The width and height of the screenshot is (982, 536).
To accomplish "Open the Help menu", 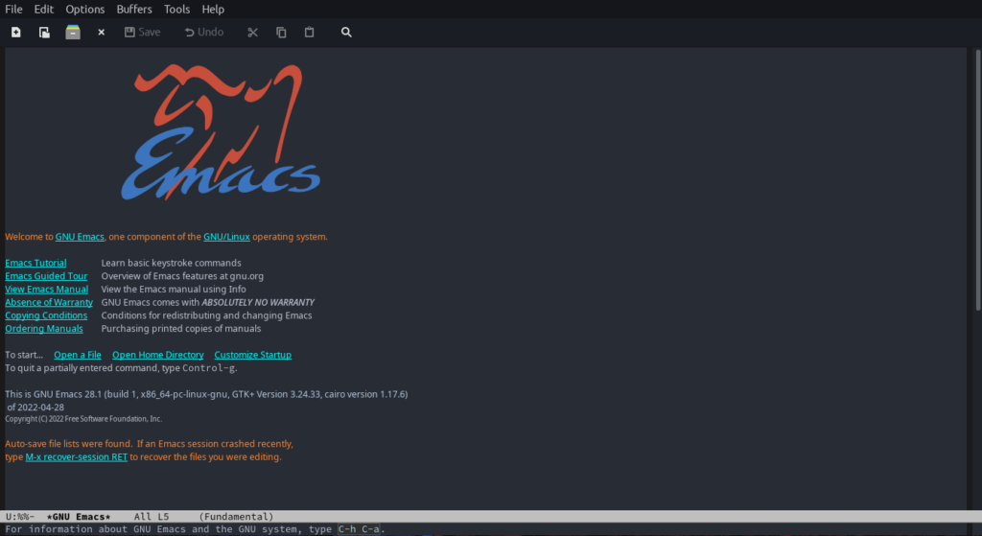I will coord(213,10).
